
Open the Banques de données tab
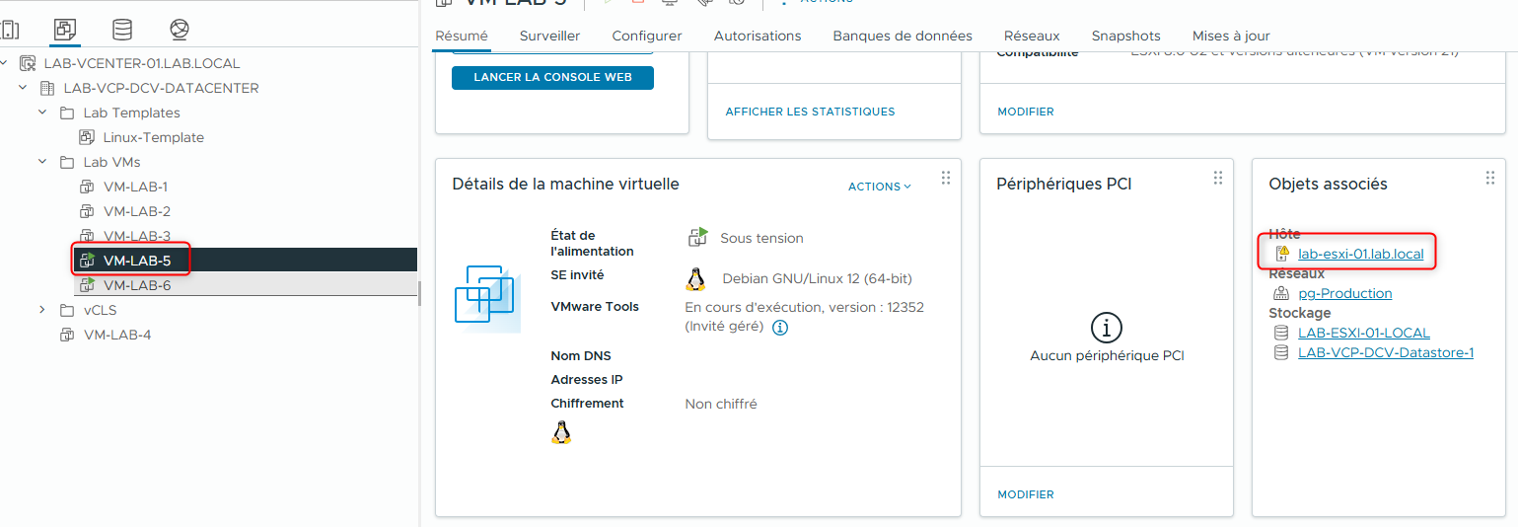click(903, 36)
